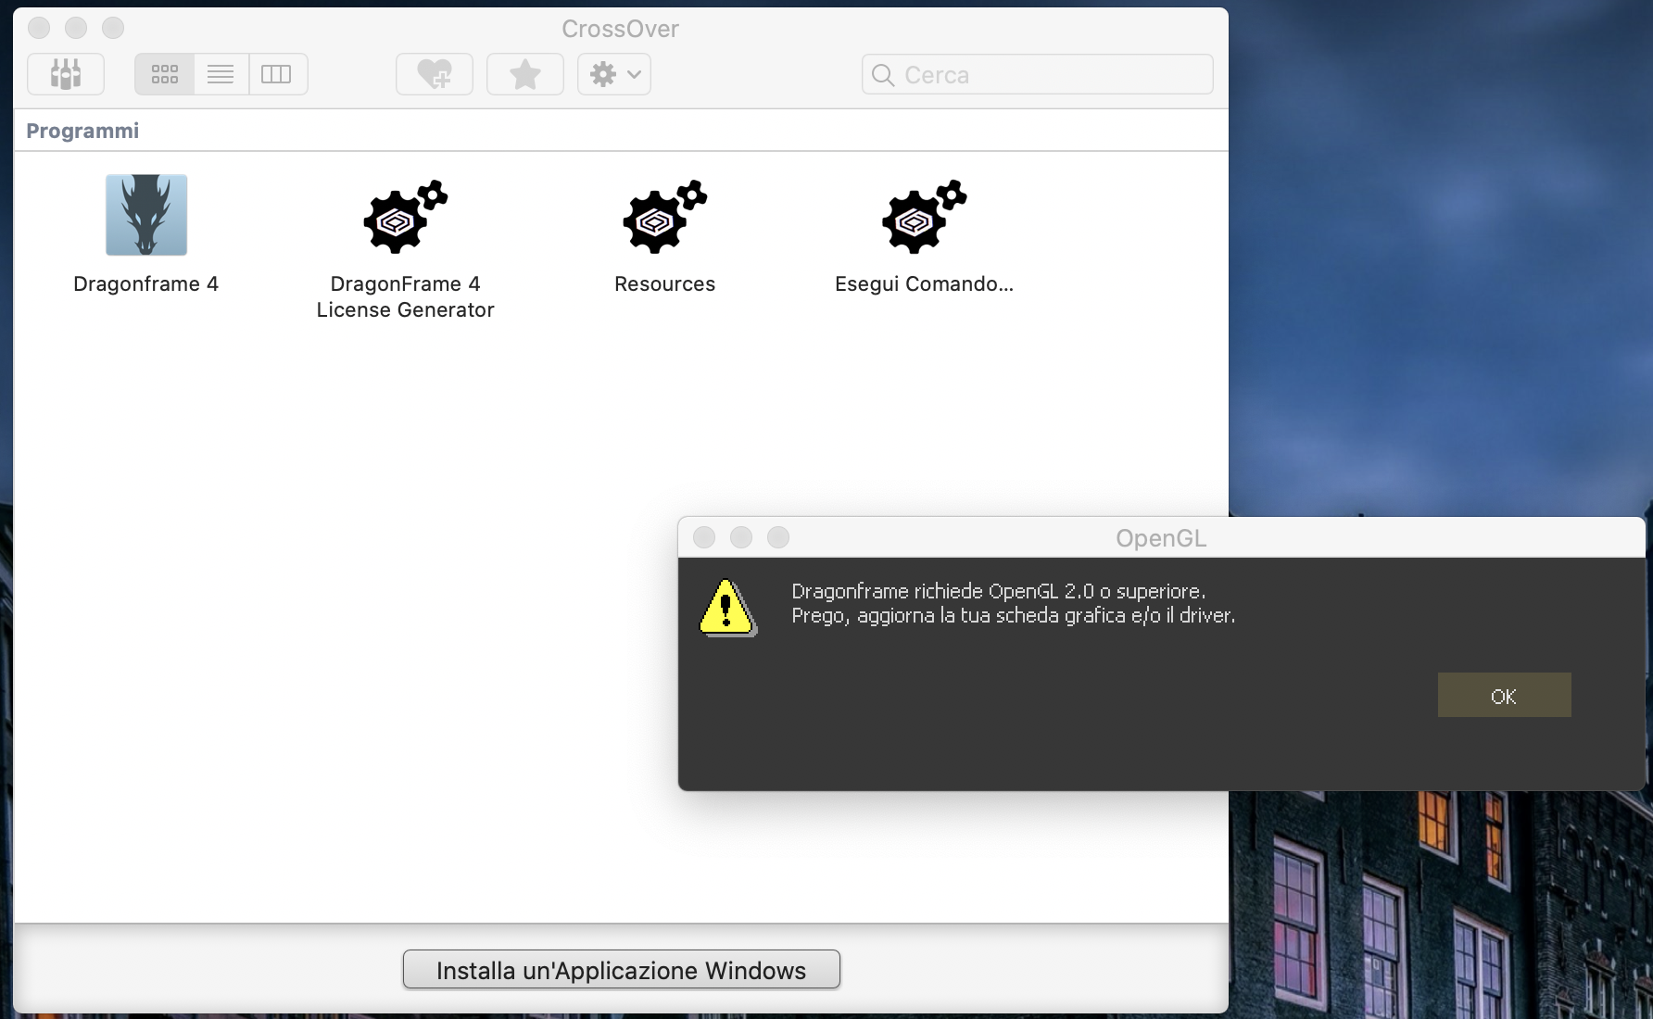Image resolution: width=1653 pixels, height=1019 pixels.
Task: Dismiss the OpenGL dialog with OK
Action: point(1504,695)
